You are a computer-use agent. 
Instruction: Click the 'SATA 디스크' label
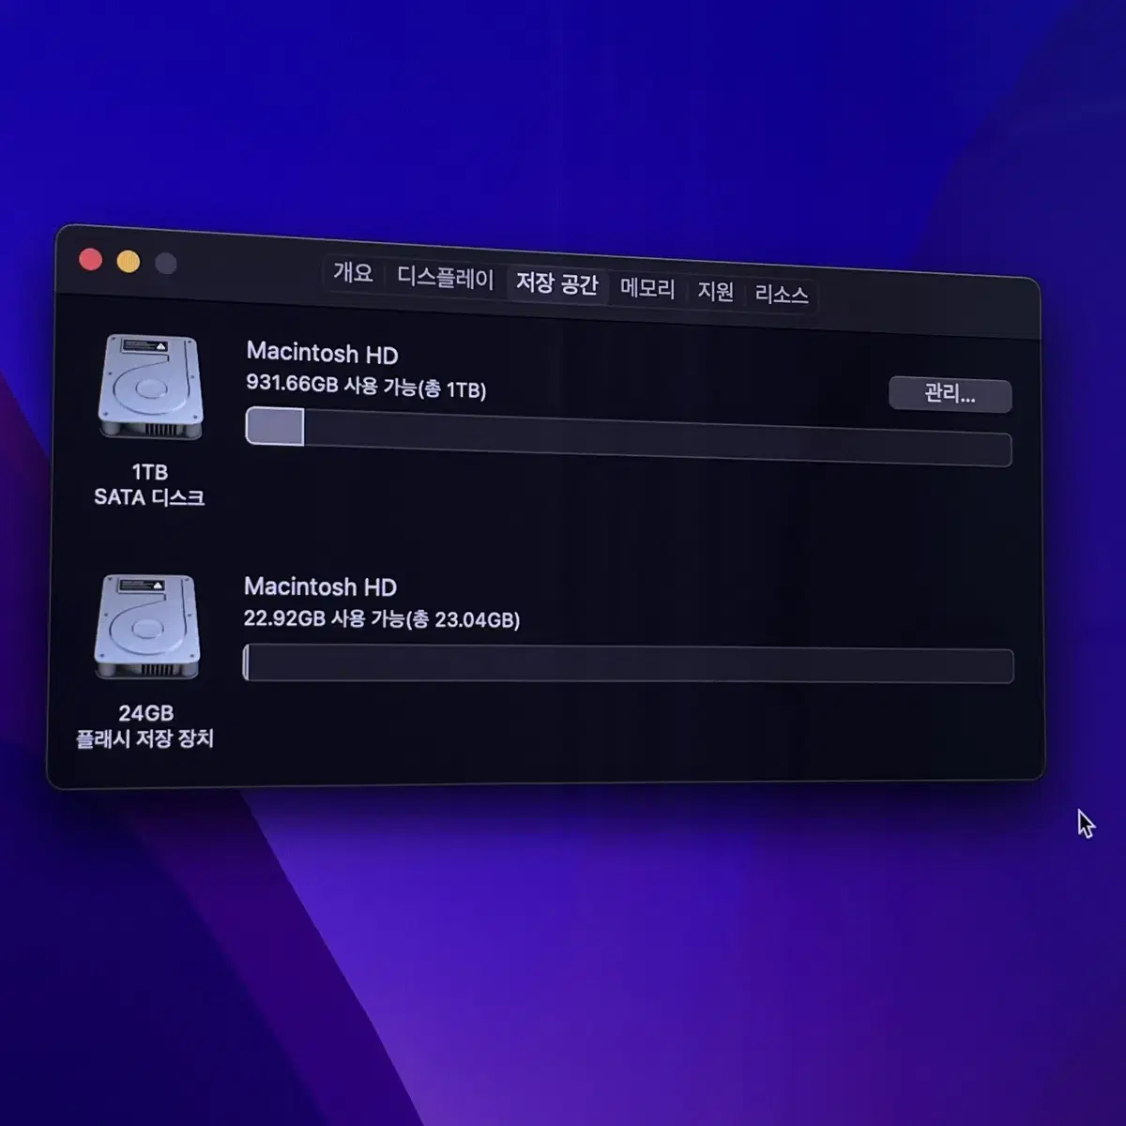coord(149,497)
